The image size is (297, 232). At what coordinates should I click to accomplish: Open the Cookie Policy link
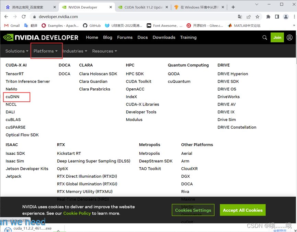coord(77,213)
